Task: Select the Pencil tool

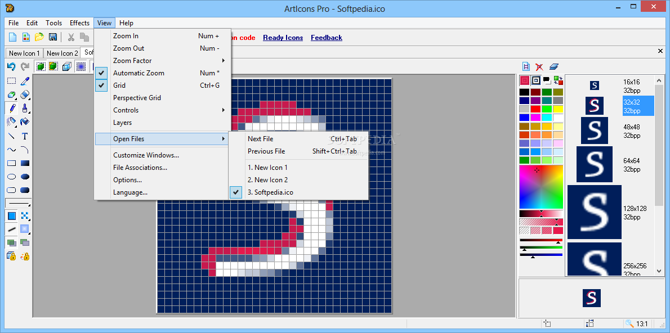Action: tap(11, 108)
